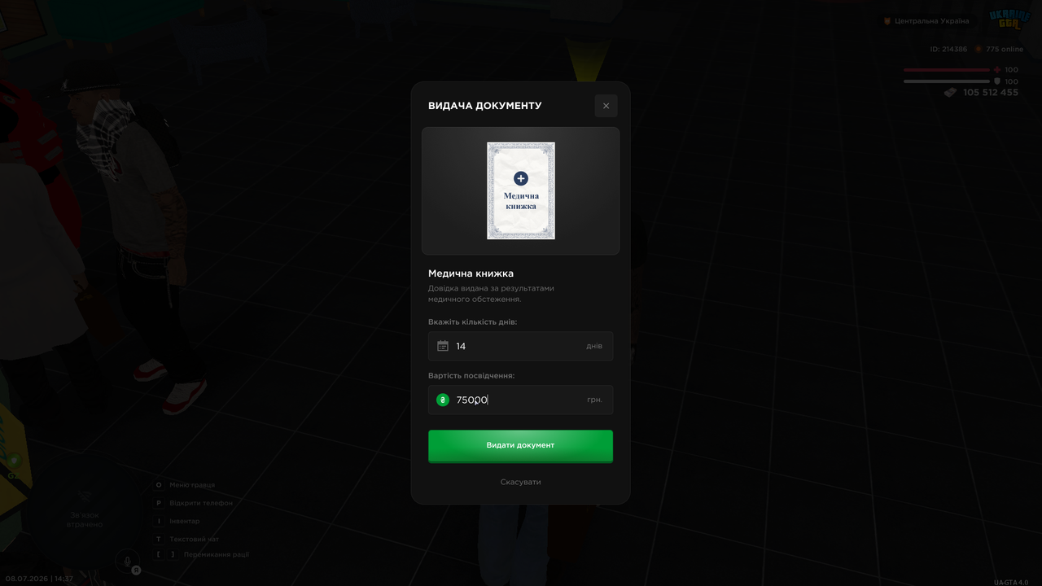Click the грн. currency suffix
1042x586 pixels.
pyautogui.click(x=594, y=400)
